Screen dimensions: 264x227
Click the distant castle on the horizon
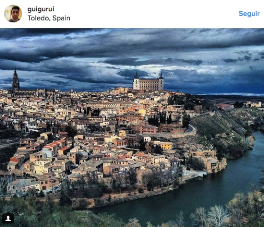click(x=254, y=104)
